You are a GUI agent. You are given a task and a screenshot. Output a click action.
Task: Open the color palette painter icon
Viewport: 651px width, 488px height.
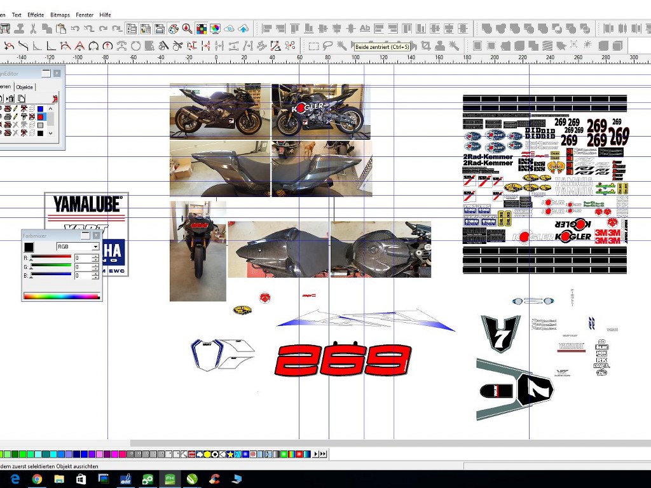tap(173, 29)
